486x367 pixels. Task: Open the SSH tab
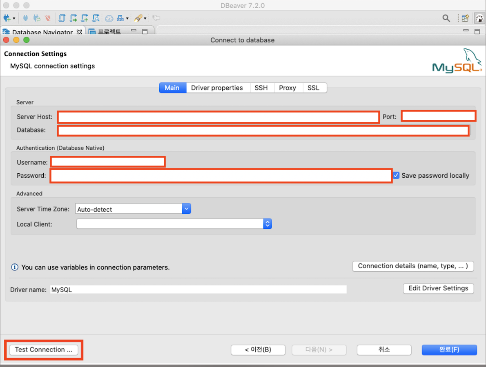(261, 88)
